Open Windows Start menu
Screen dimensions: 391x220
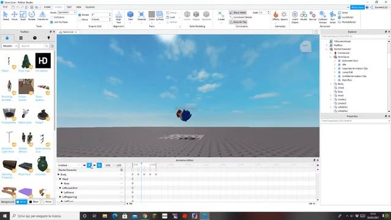point(4,216)
